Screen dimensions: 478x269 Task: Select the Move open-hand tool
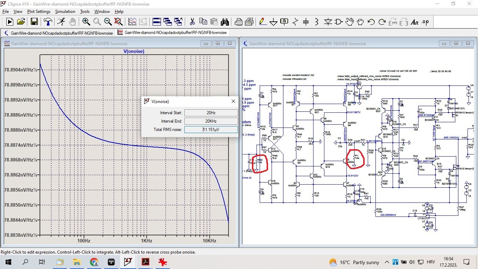[x=349, y=22]
